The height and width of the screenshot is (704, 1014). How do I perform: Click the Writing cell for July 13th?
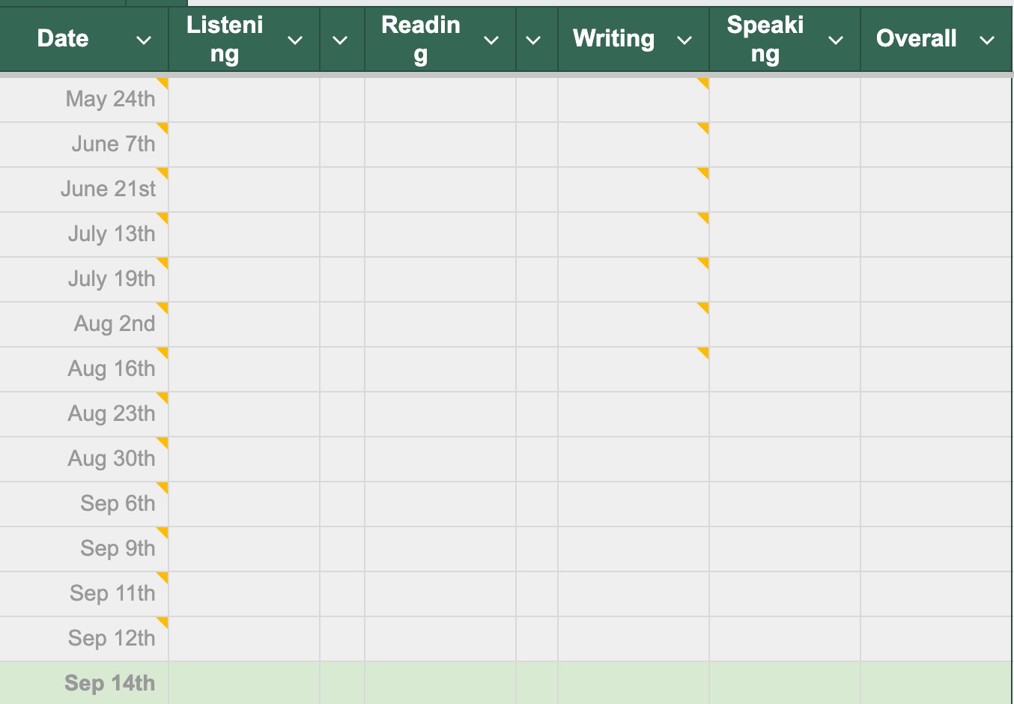[633, 234]
